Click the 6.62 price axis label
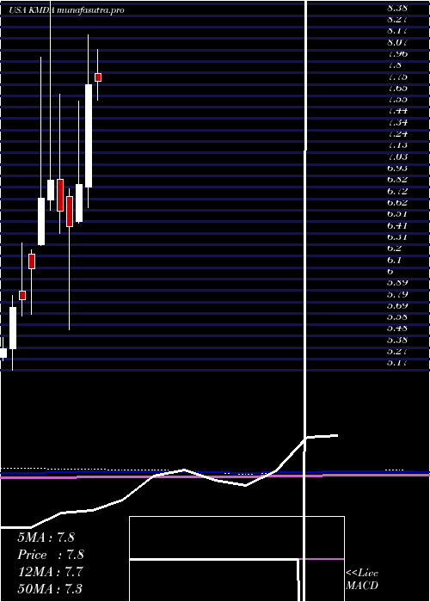 click(397, 202)
